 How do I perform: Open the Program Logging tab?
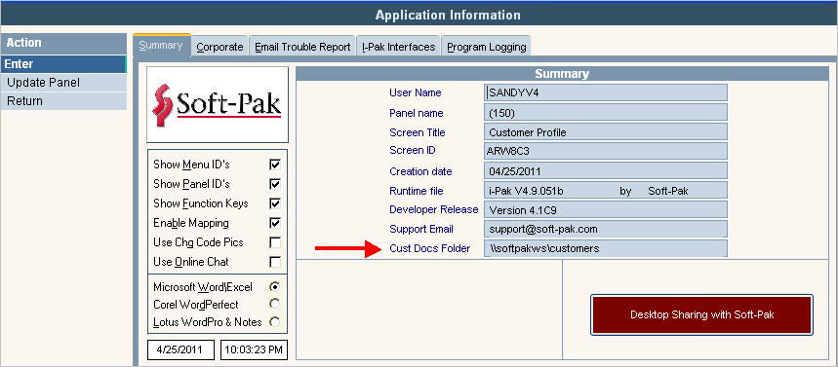click(487, 47)
